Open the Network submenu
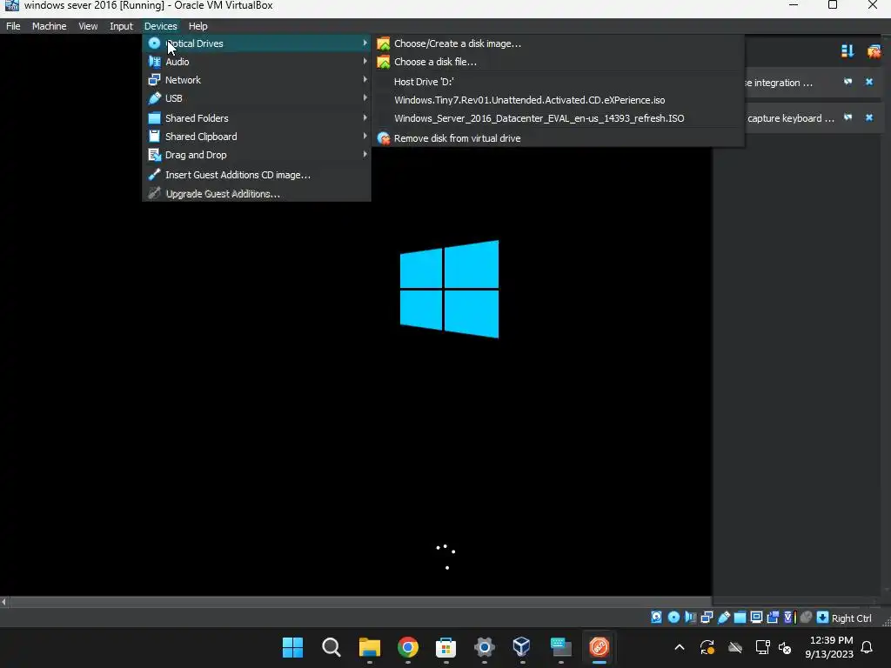 [x=257, y=79]
